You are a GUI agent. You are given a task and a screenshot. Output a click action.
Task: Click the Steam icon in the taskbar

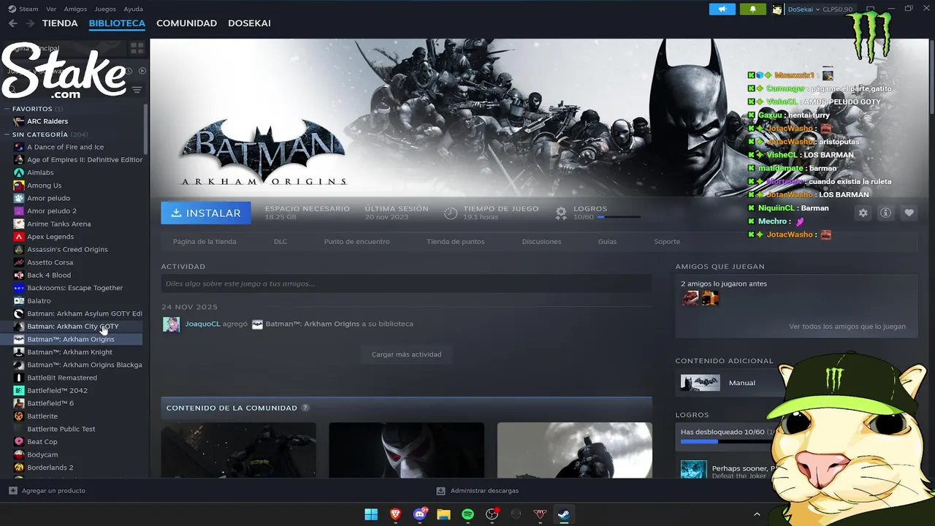tap(564, 514)
